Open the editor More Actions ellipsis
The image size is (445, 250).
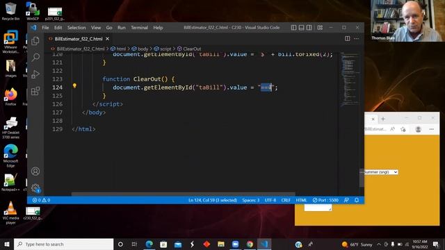click(357, 39)
